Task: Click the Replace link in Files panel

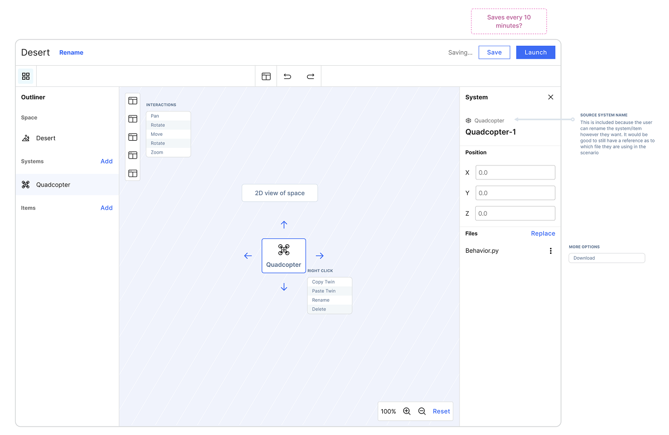Action: [x=543, y=233]
